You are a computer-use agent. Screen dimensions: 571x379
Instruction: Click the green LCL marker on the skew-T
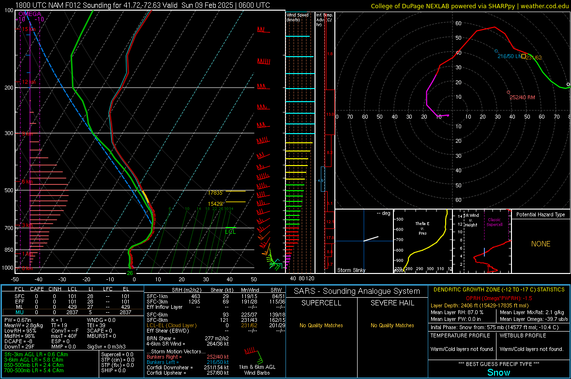(x=230, y=230)
